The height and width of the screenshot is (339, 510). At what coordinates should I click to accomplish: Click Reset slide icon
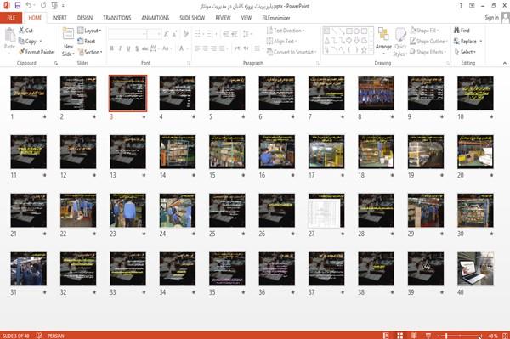pyautogui.click(x=81, y=41)
